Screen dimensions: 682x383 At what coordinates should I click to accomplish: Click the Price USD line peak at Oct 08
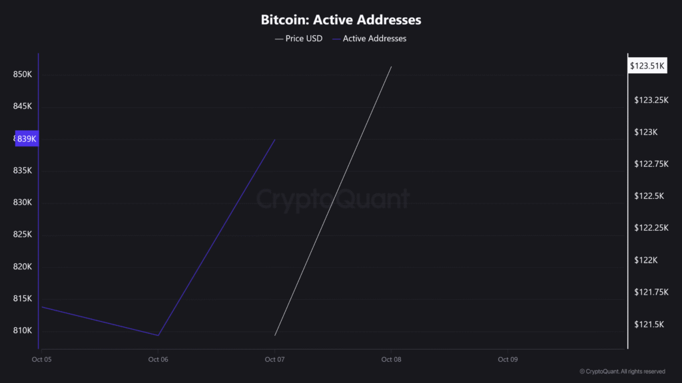(x=391, y=66)
